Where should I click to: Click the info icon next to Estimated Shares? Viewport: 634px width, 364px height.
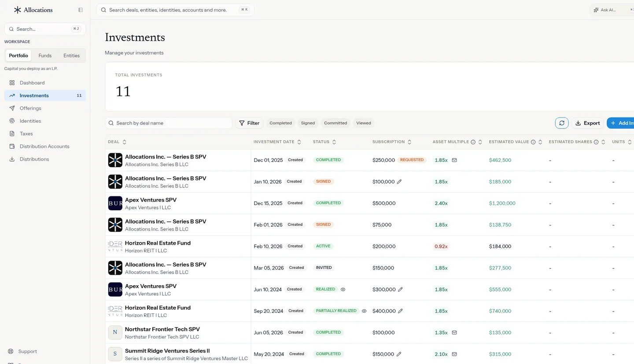click(596, 142)
